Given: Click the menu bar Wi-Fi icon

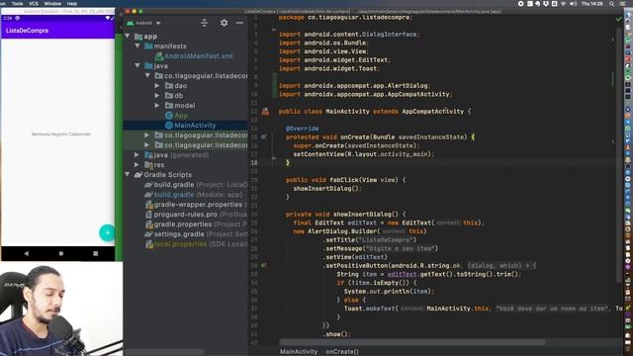Looking at the screenshot, I should click(x=563, y=3).
